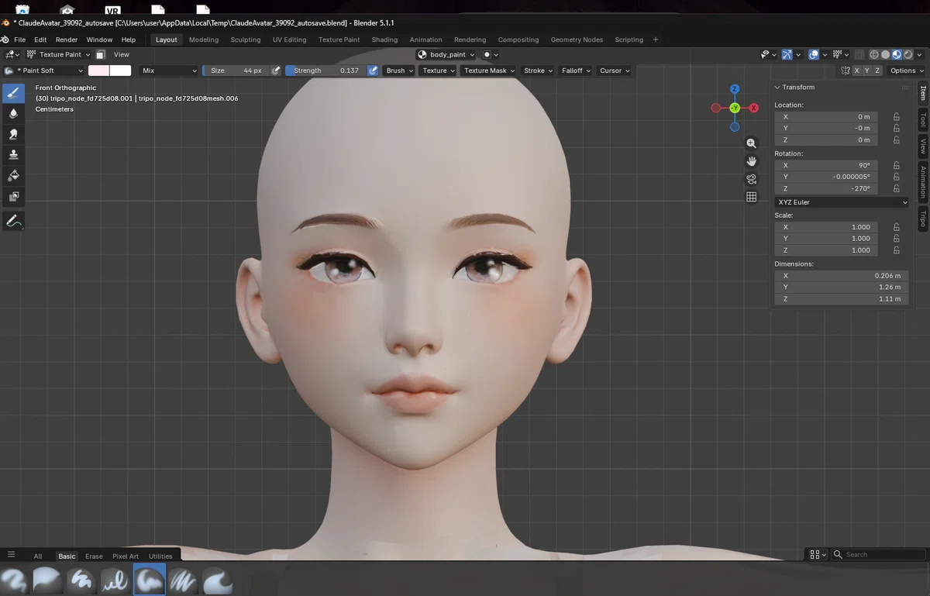Show the Erase brush category
Image resolution: width=930 pixels, height=596 pixels.
pos(94,556)
